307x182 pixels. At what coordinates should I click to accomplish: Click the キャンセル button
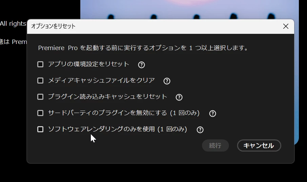(x=259, y=145)
